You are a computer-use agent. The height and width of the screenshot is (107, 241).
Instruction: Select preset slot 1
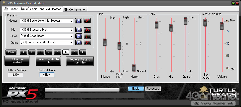click(23, 52)
